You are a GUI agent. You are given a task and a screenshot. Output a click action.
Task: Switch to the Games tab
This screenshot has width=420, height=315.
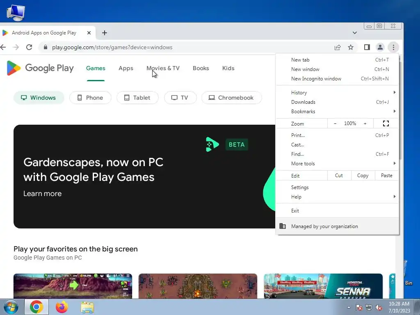[x=96, y=68]
